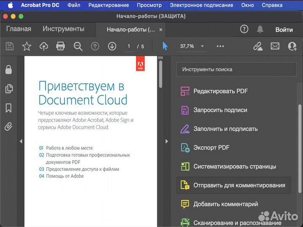Select the Запросить подписи tool label
This screenshot has height=227, width=303.
[220, 110]
